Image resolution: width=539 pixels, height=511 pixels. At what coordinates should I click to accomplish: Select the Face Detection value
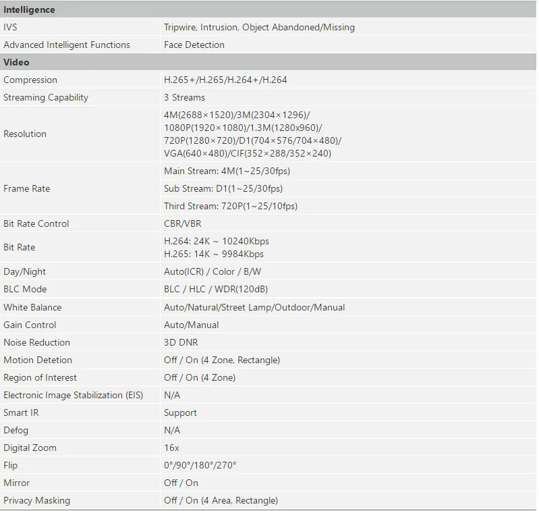click(194, 45)
